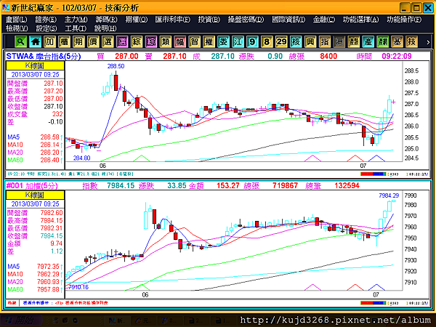436x327 pixels.
Task: Open the 功能操作(F) menu
Action: 404,20
